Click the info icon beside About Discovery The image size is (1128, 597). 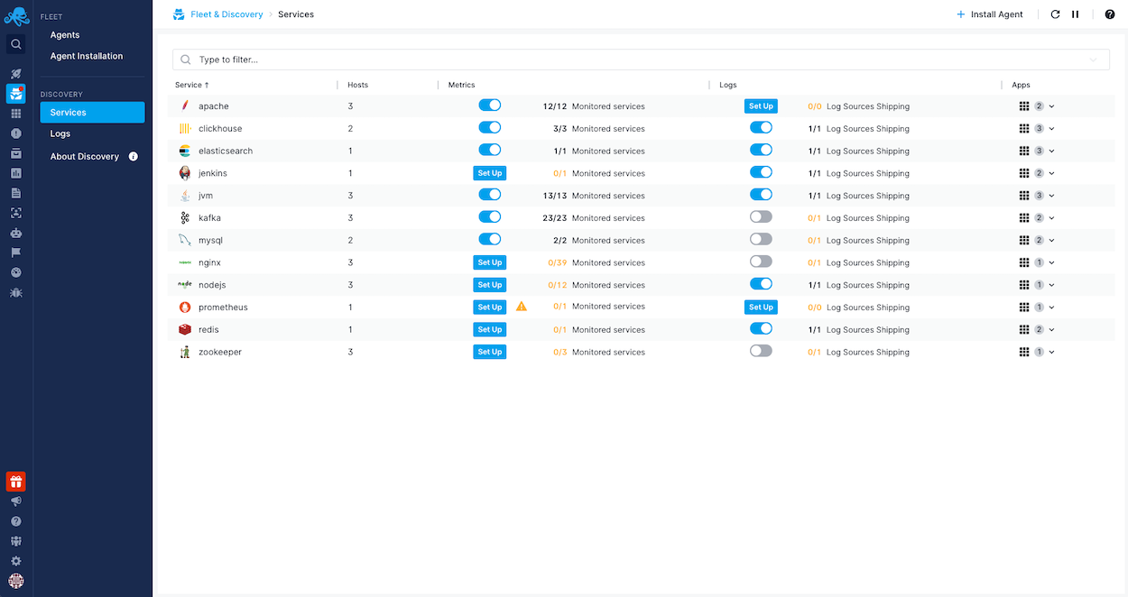pyautogui.click(x=134, y=157)
